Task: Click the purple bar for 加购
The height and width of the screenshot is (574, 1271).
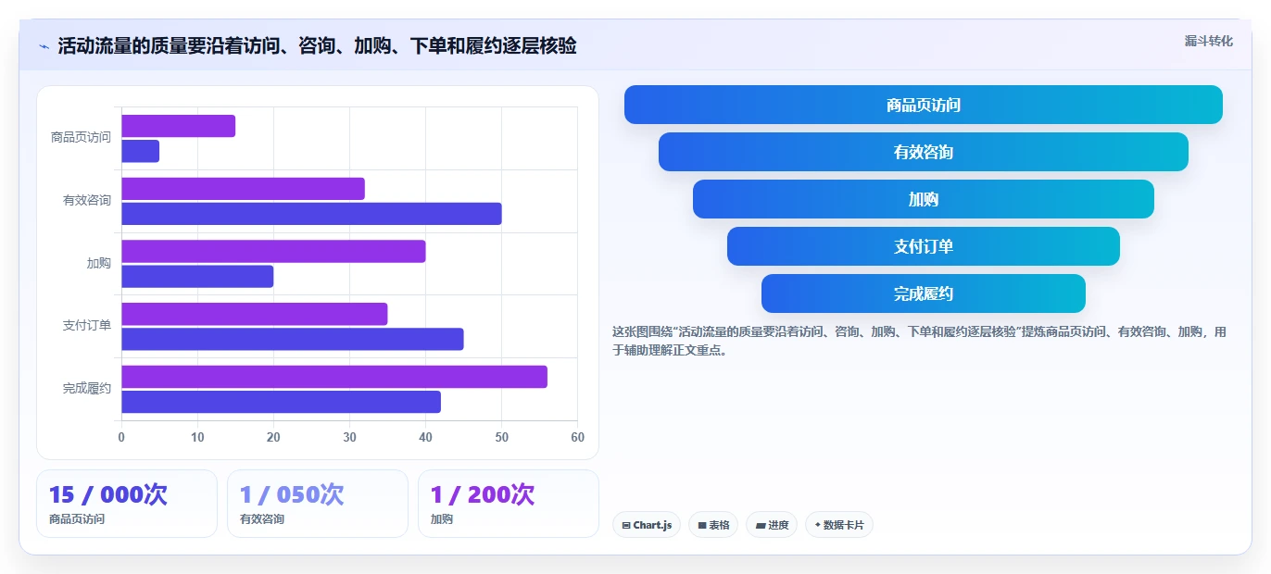Action: 273,251
